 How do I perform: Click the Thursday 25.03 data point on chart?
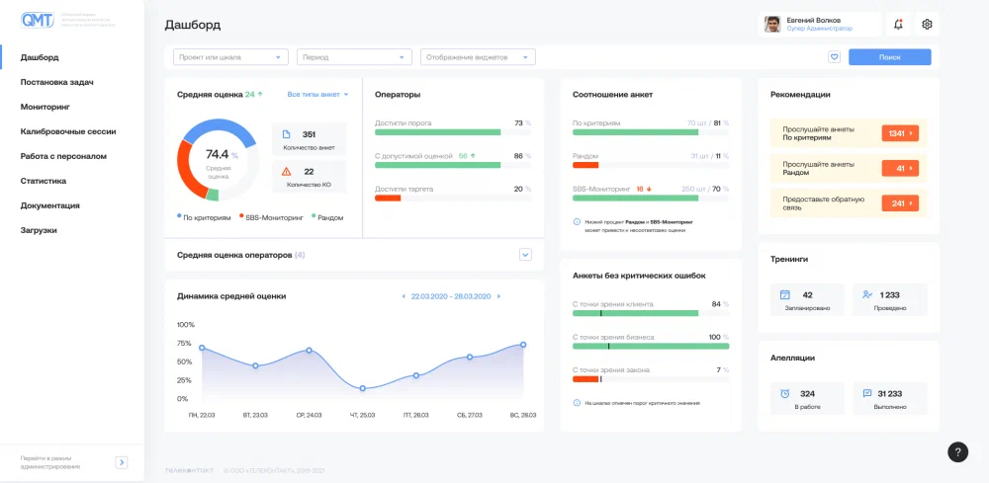[x=363, y=388]
